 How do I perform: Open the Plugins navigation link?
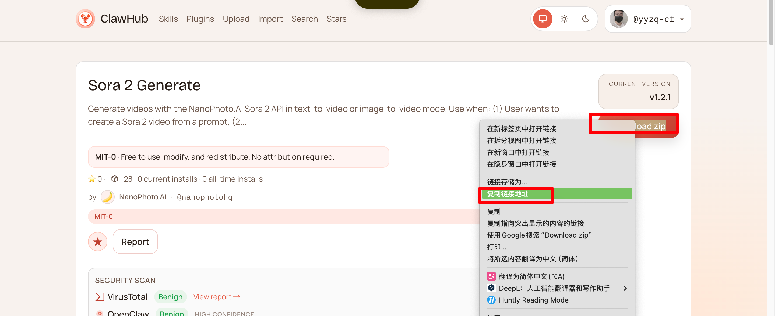coord(200,19)
